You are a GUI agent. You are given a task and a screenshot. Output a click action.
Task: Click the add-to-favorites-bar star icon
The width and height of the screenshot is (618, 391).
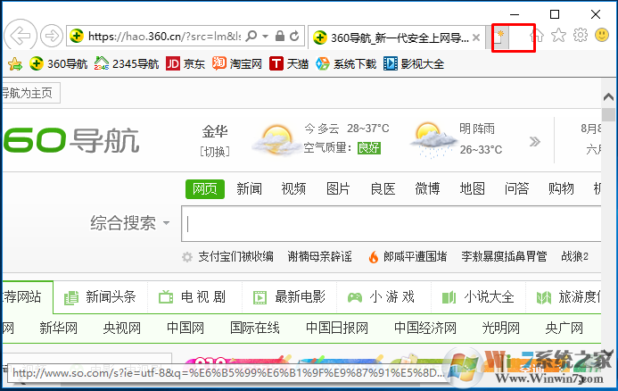click(x=15, y=63)
